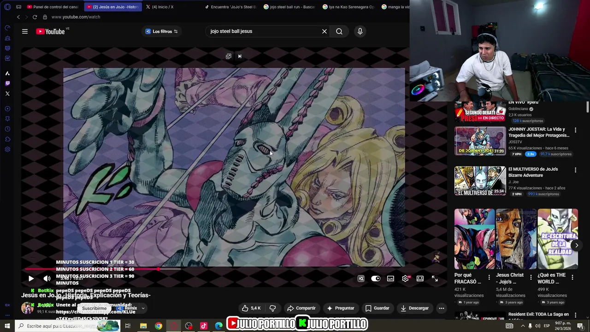The image size is (590, 332).
Task: Open options for Por qué FRACASÓ short
Action: 489,278
